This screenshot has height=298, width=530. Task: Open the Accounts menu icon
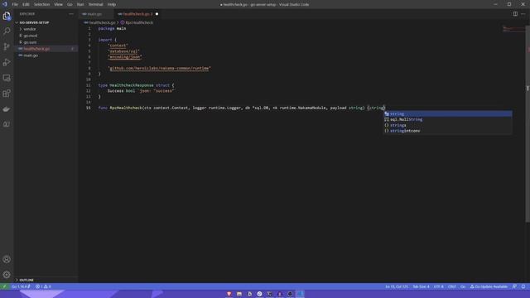7,259
